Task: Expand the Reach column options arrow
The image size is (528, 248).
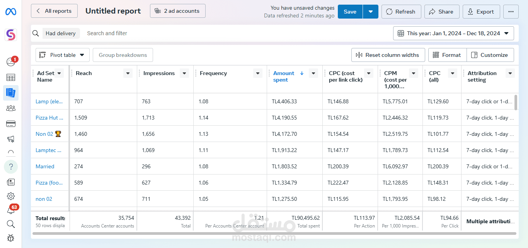Action: pos(128,73)
